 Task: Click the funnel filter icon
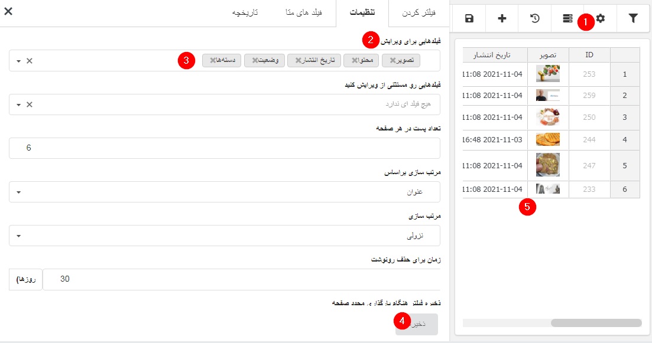[633, 19]
